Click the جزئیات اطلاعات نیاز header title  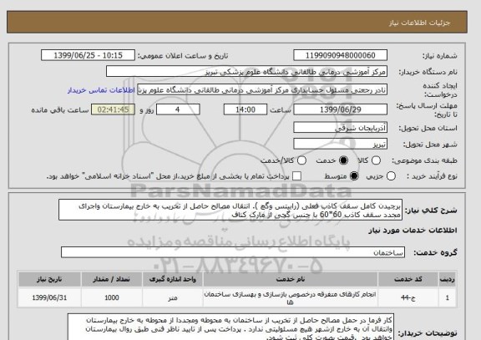[419, 23]
